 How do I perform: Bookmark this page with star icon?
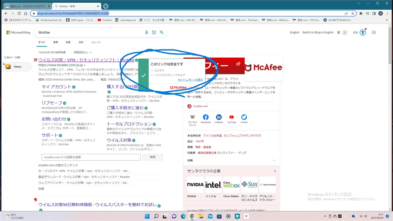353,13
